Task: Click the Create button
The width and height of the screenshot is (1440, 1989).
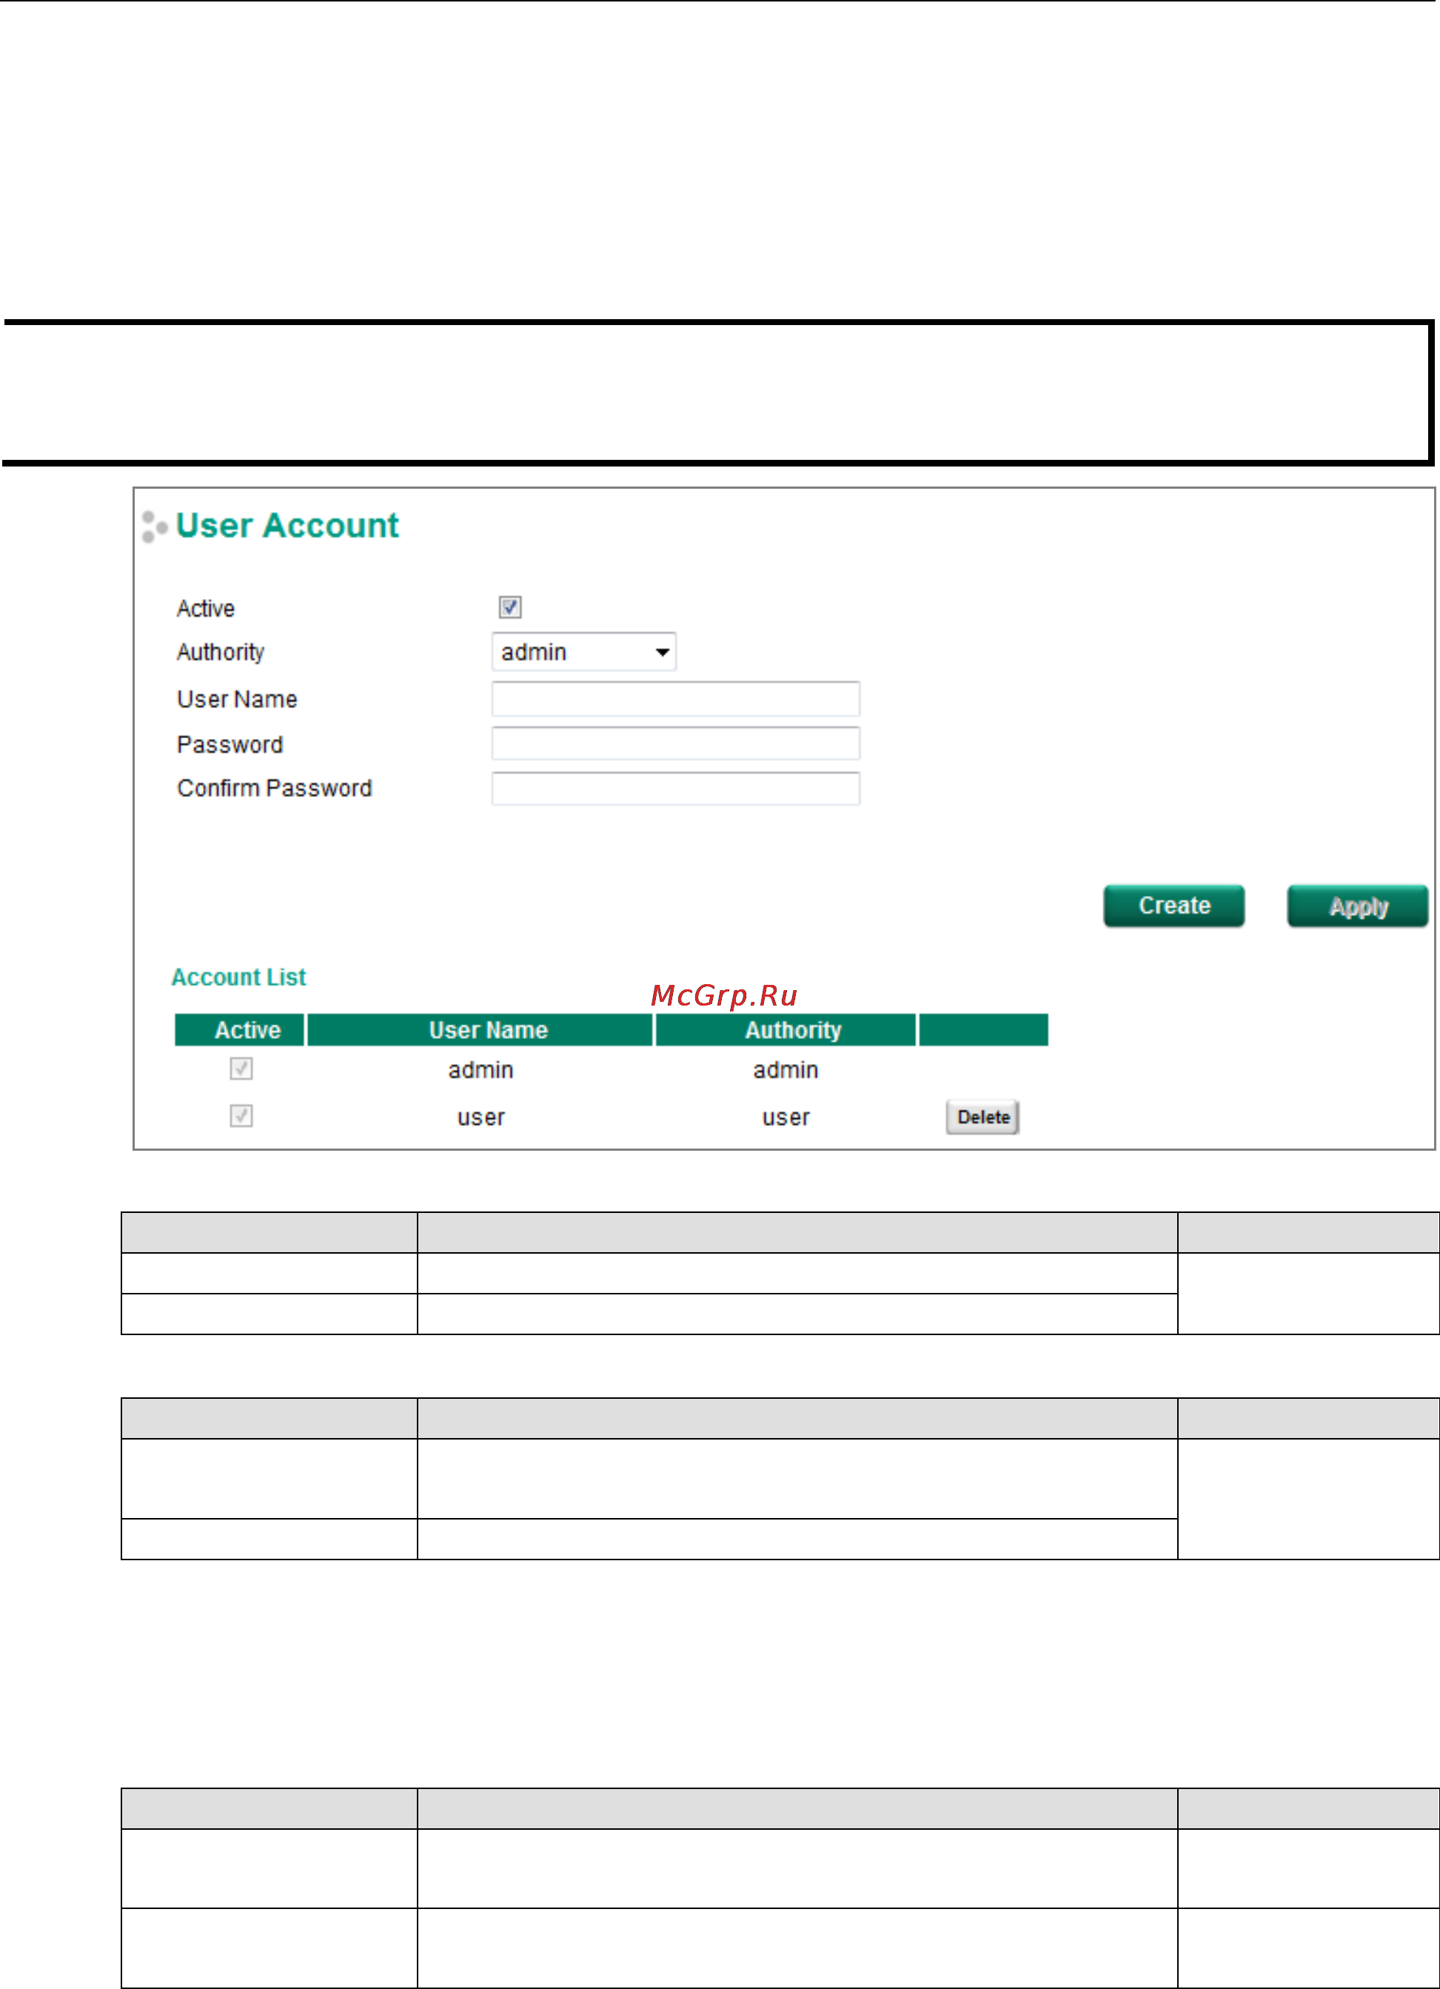Action: [x=1173, y=906]
